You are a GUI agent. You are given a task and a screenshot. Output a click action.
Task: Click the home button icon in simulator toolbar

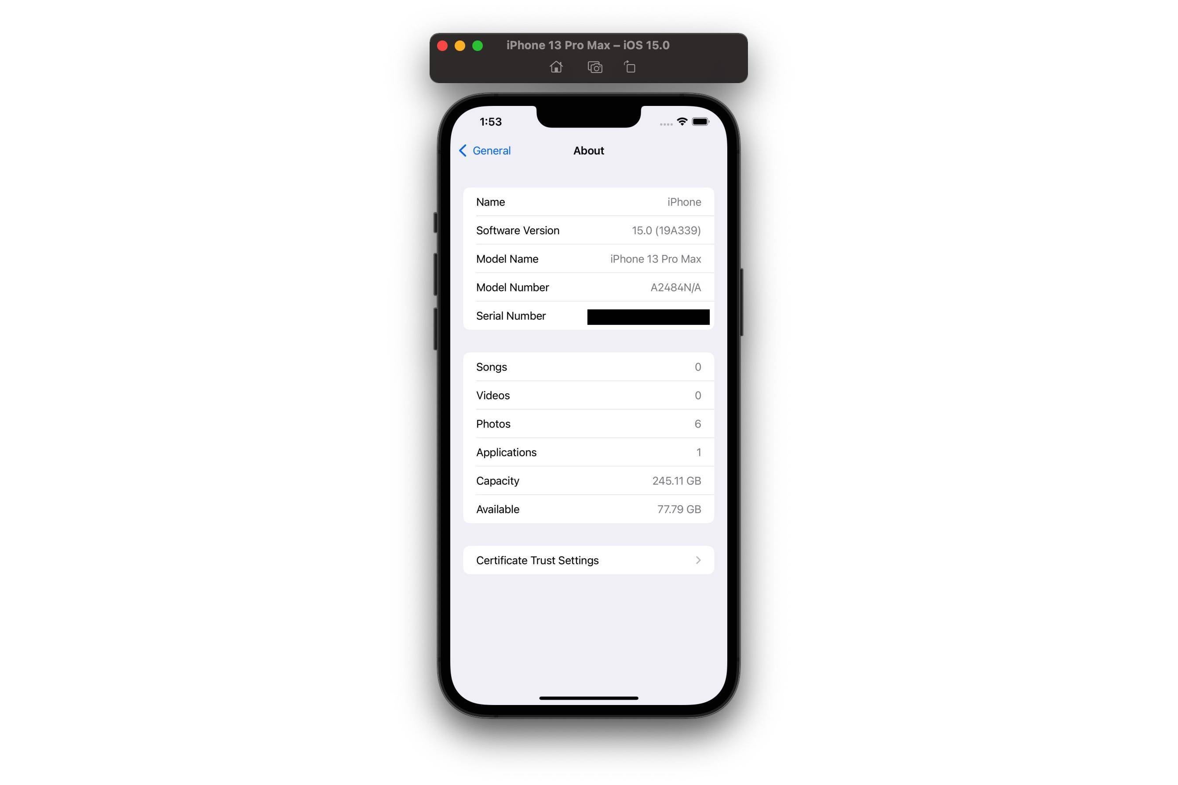point(556,66)
